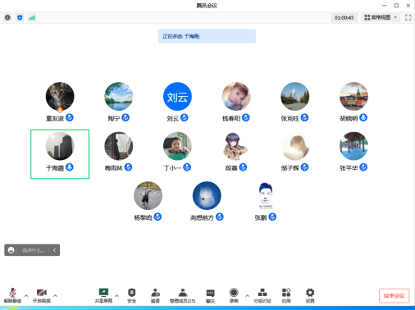Toggle microphone unmute button
The width and height of the screenshot is (415, 310).
12,295
